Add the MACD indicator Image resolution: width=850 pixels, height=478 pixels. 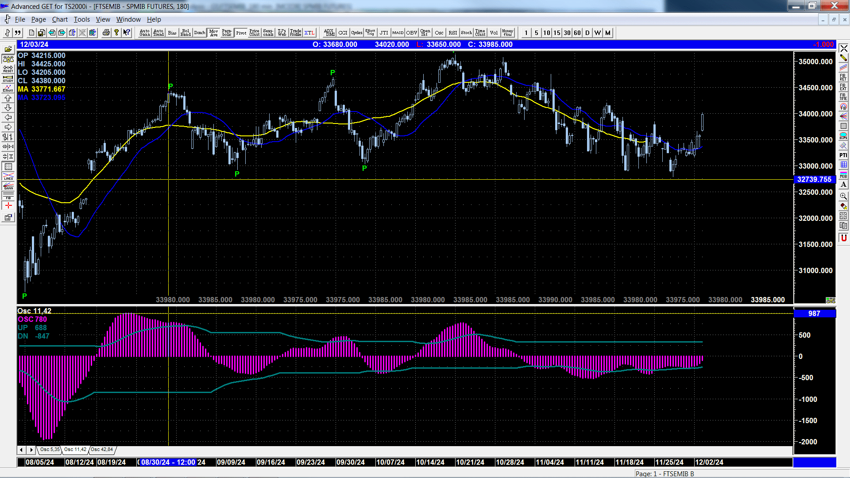pos(398,33)
